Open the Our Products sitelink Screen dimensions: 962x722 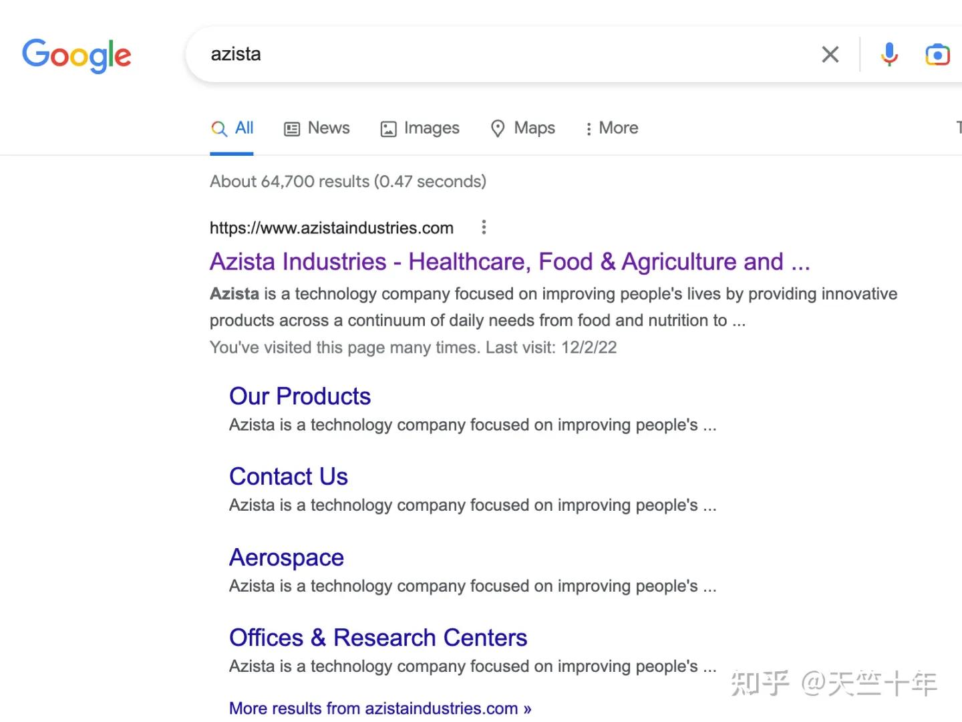click(299, 396)
